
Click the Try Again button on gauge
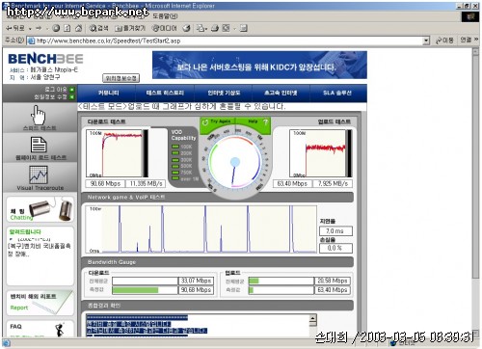pyautogui.click(x=218, y=121)
